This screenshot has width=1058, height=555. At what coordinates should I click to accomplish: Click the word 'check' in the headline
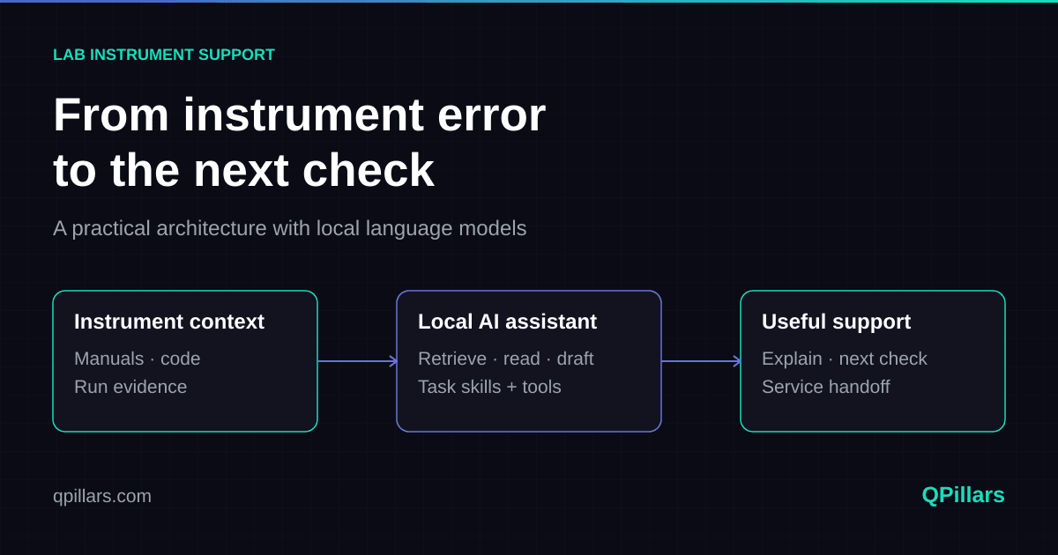pyautogui.click(x=369, y=170)
